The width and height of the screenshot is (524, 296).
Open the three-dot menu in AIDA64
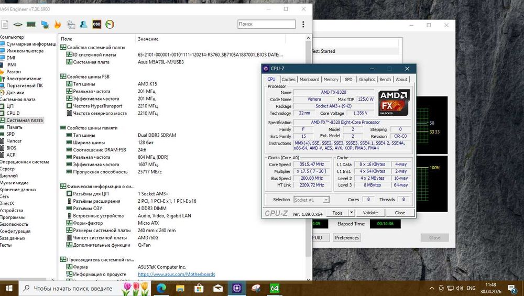[303, 24]
